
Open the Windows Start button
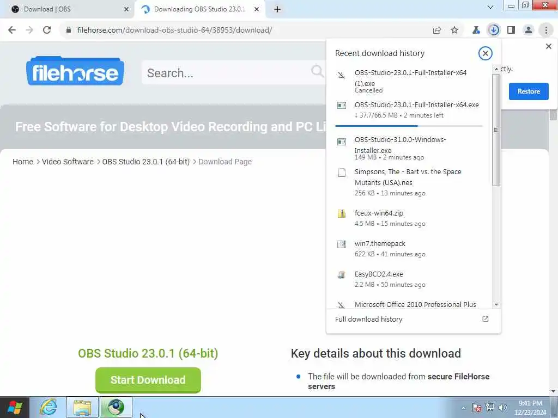click(x=15, y=407)
